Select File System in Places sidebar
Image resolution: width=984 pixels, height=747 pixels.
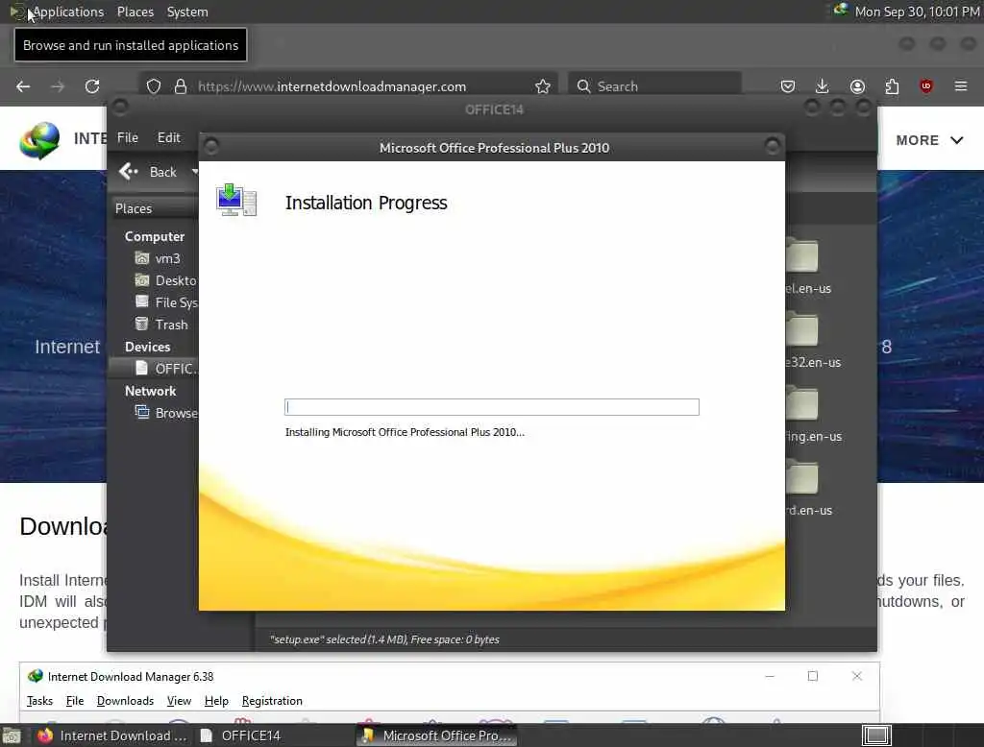165,302
